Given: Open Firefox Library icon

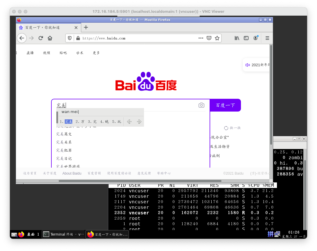Looking at the screenshot, I should point(237,38).
